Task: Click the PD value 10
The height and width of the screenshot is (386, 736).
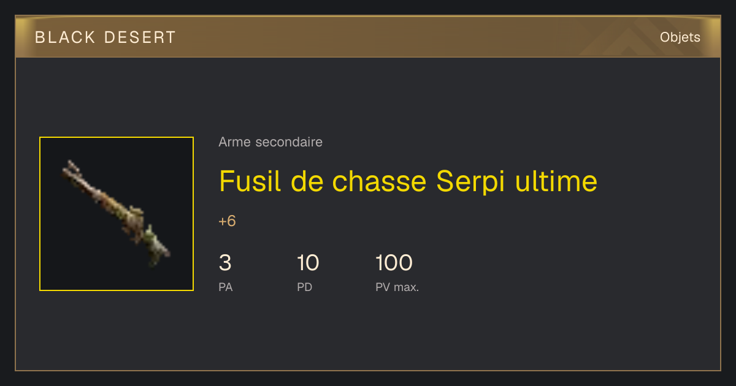Action: click(308, 263)
